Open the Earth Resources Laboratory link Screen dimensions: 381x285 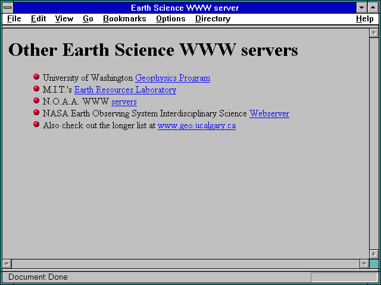pos(125,90)
